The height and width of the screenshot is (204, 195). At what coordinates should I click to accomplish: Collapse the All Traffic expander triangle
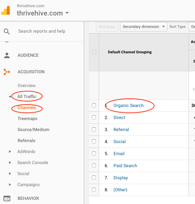(x=10, y=97)
